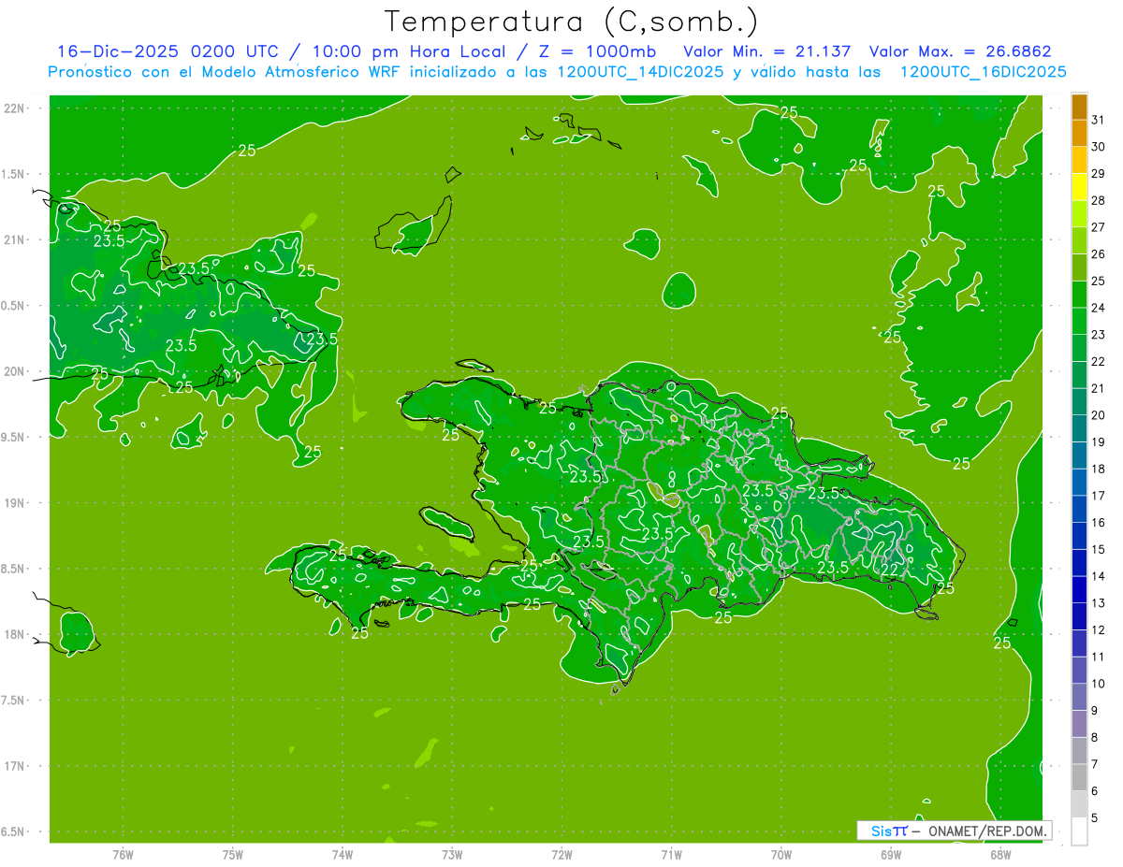
Task: Click the 18N latitude axis label
Action: click(x=15, y=634)
